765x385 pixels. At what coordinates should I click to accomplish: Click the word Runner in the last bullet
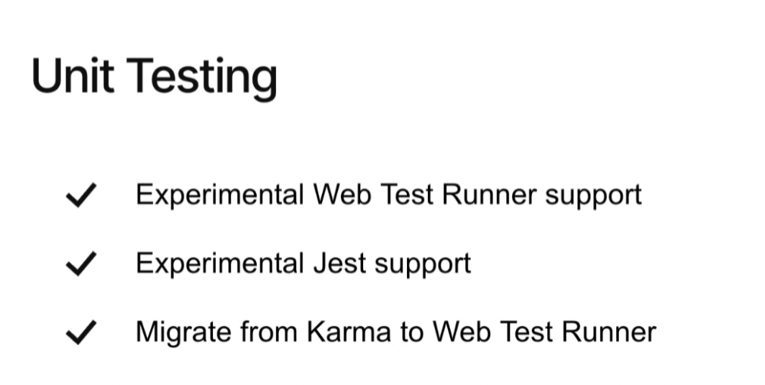pos(609,332)
